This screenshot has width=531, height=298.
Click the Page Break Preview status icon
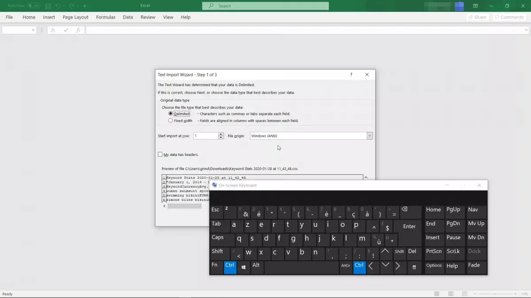[x=464, y=294]
